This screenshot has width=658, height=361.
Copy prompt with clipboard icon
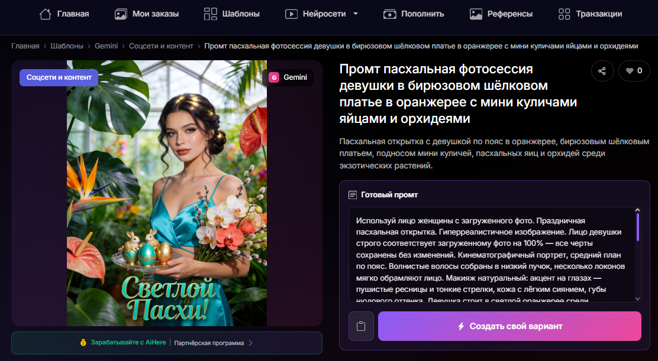point(361,326)
